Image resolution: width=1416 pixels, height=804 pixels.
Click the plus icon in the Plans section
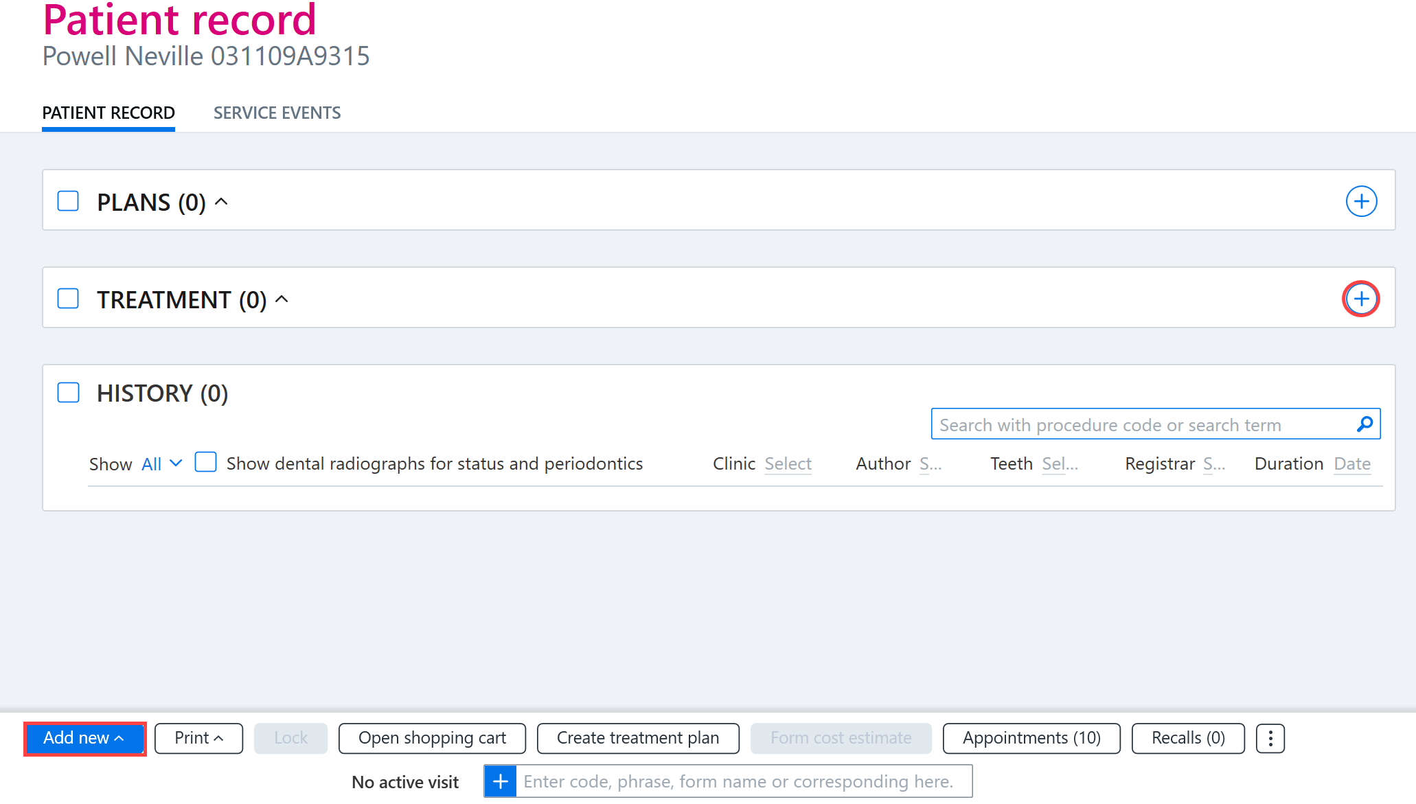(x=1361, y=201)
